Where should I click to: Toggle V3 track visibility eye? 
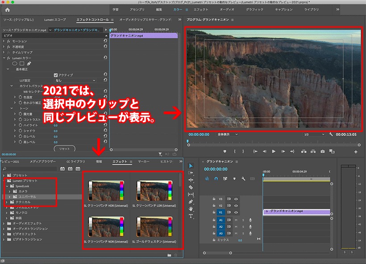click(x=236, y=199)
